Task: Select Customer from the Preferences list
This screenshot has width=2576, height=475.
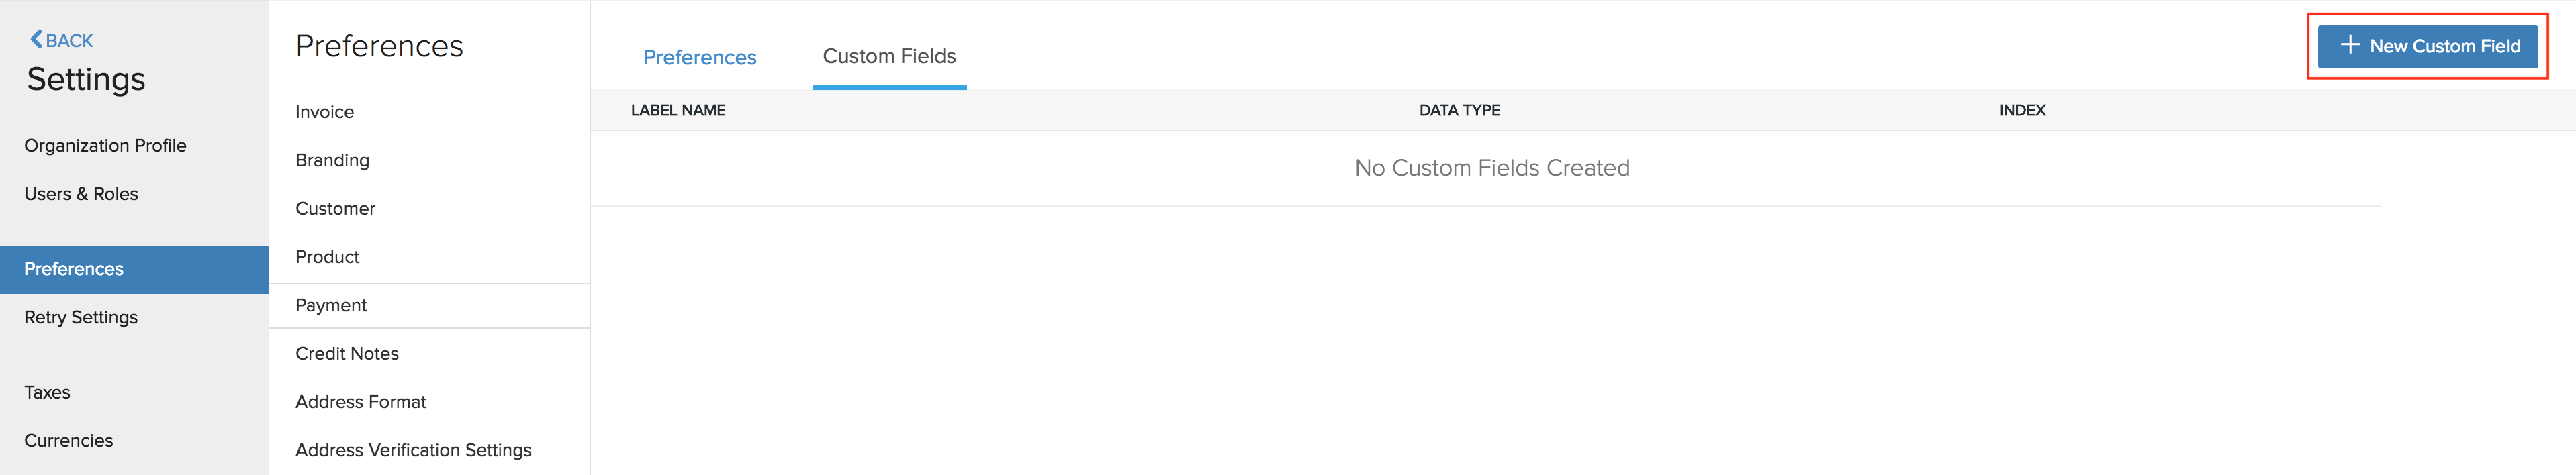Action: click(335, 208)
